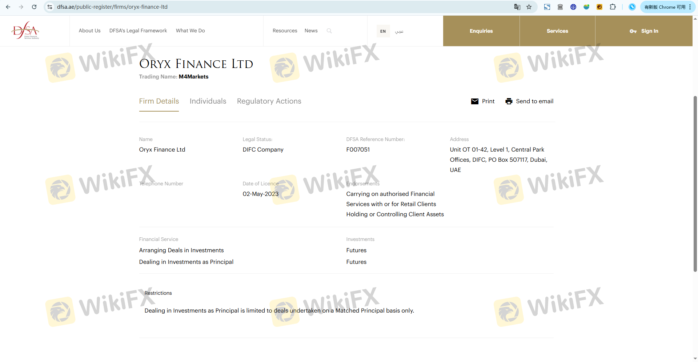Expand the What We Do menu

pyautogui.click(x=190, y=31)
